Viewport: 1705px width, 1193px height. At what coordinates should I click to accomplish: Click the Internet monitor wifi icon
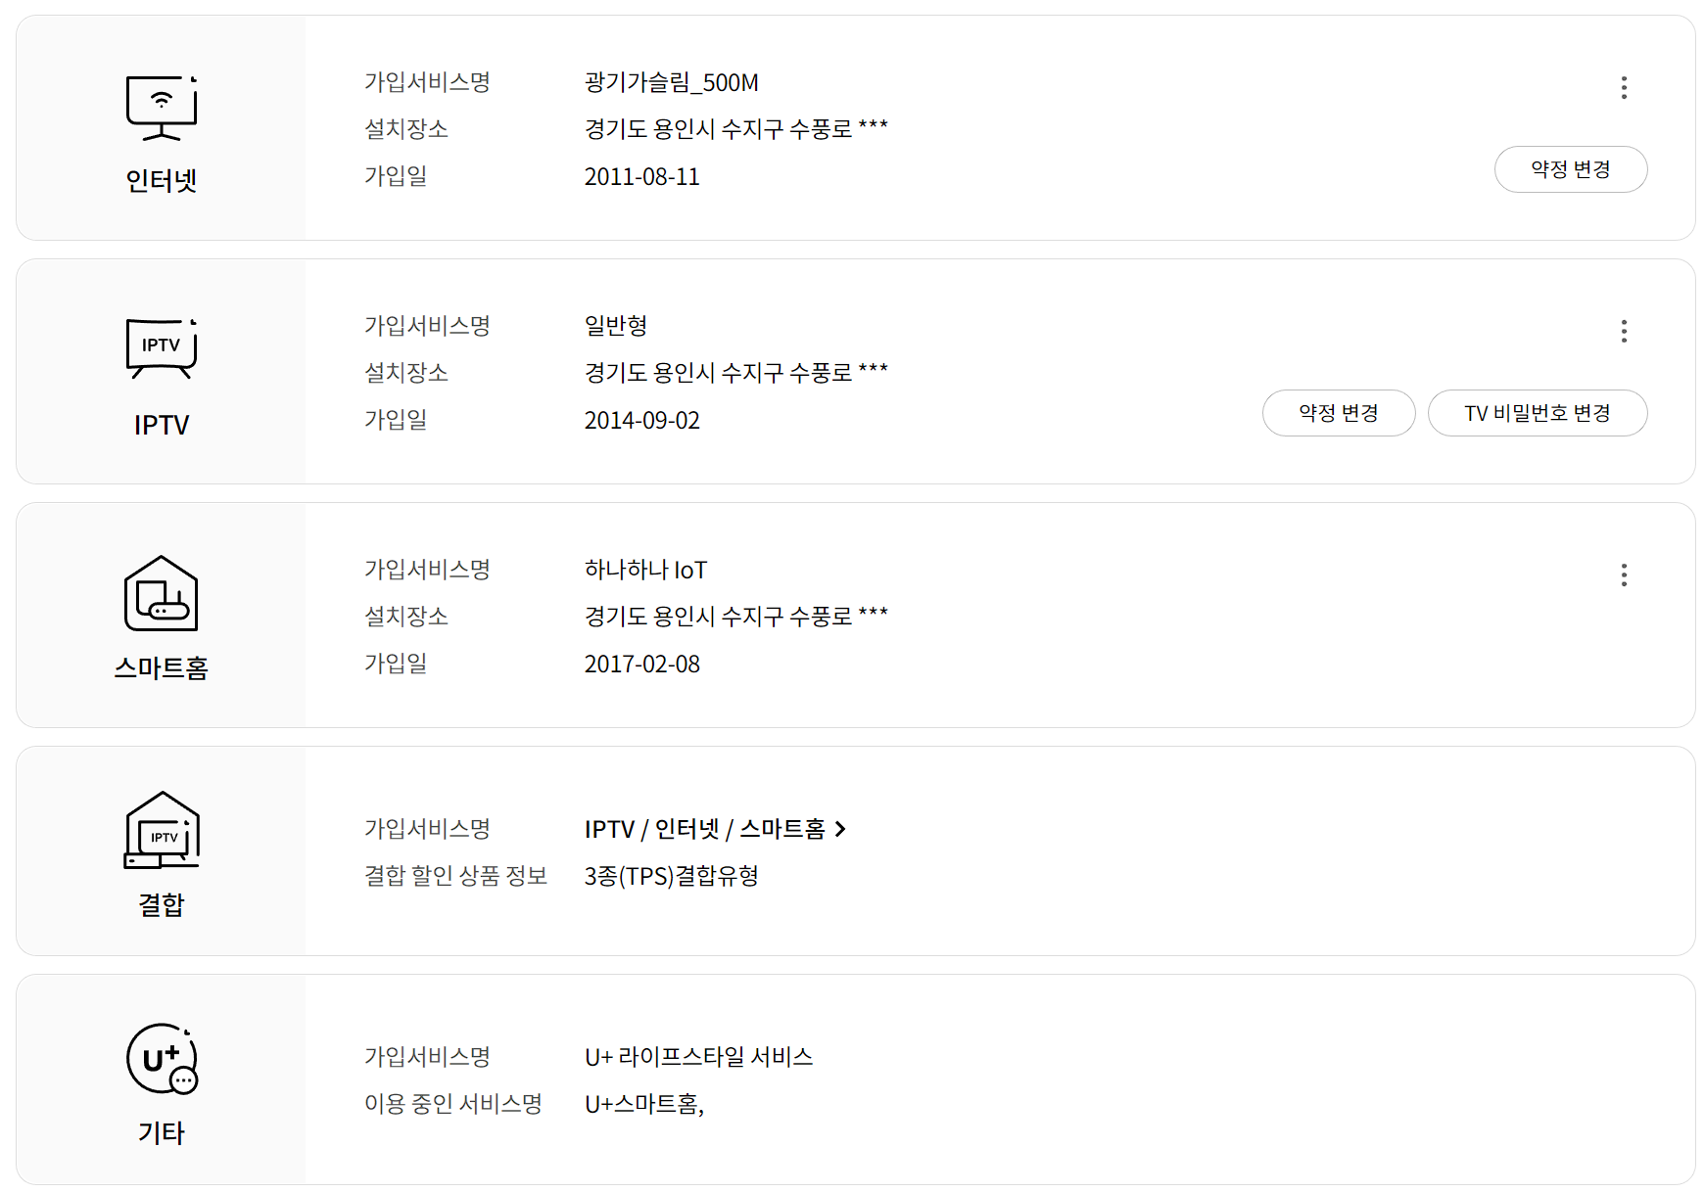(162, 107)
